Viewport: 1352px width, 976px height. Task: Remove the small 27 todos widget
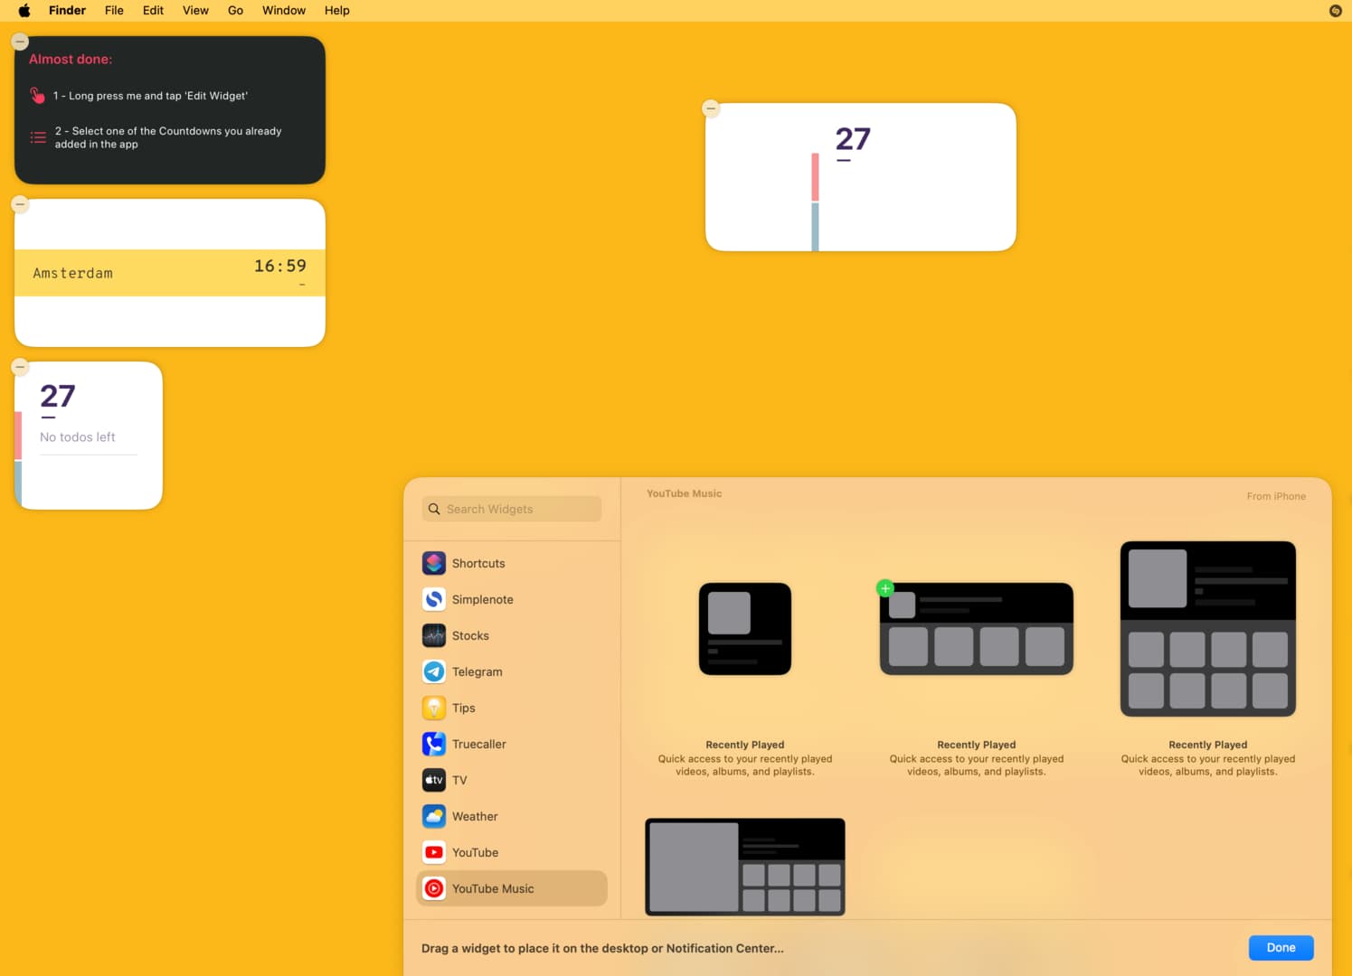pyautogui.click(x=20, y=367)
